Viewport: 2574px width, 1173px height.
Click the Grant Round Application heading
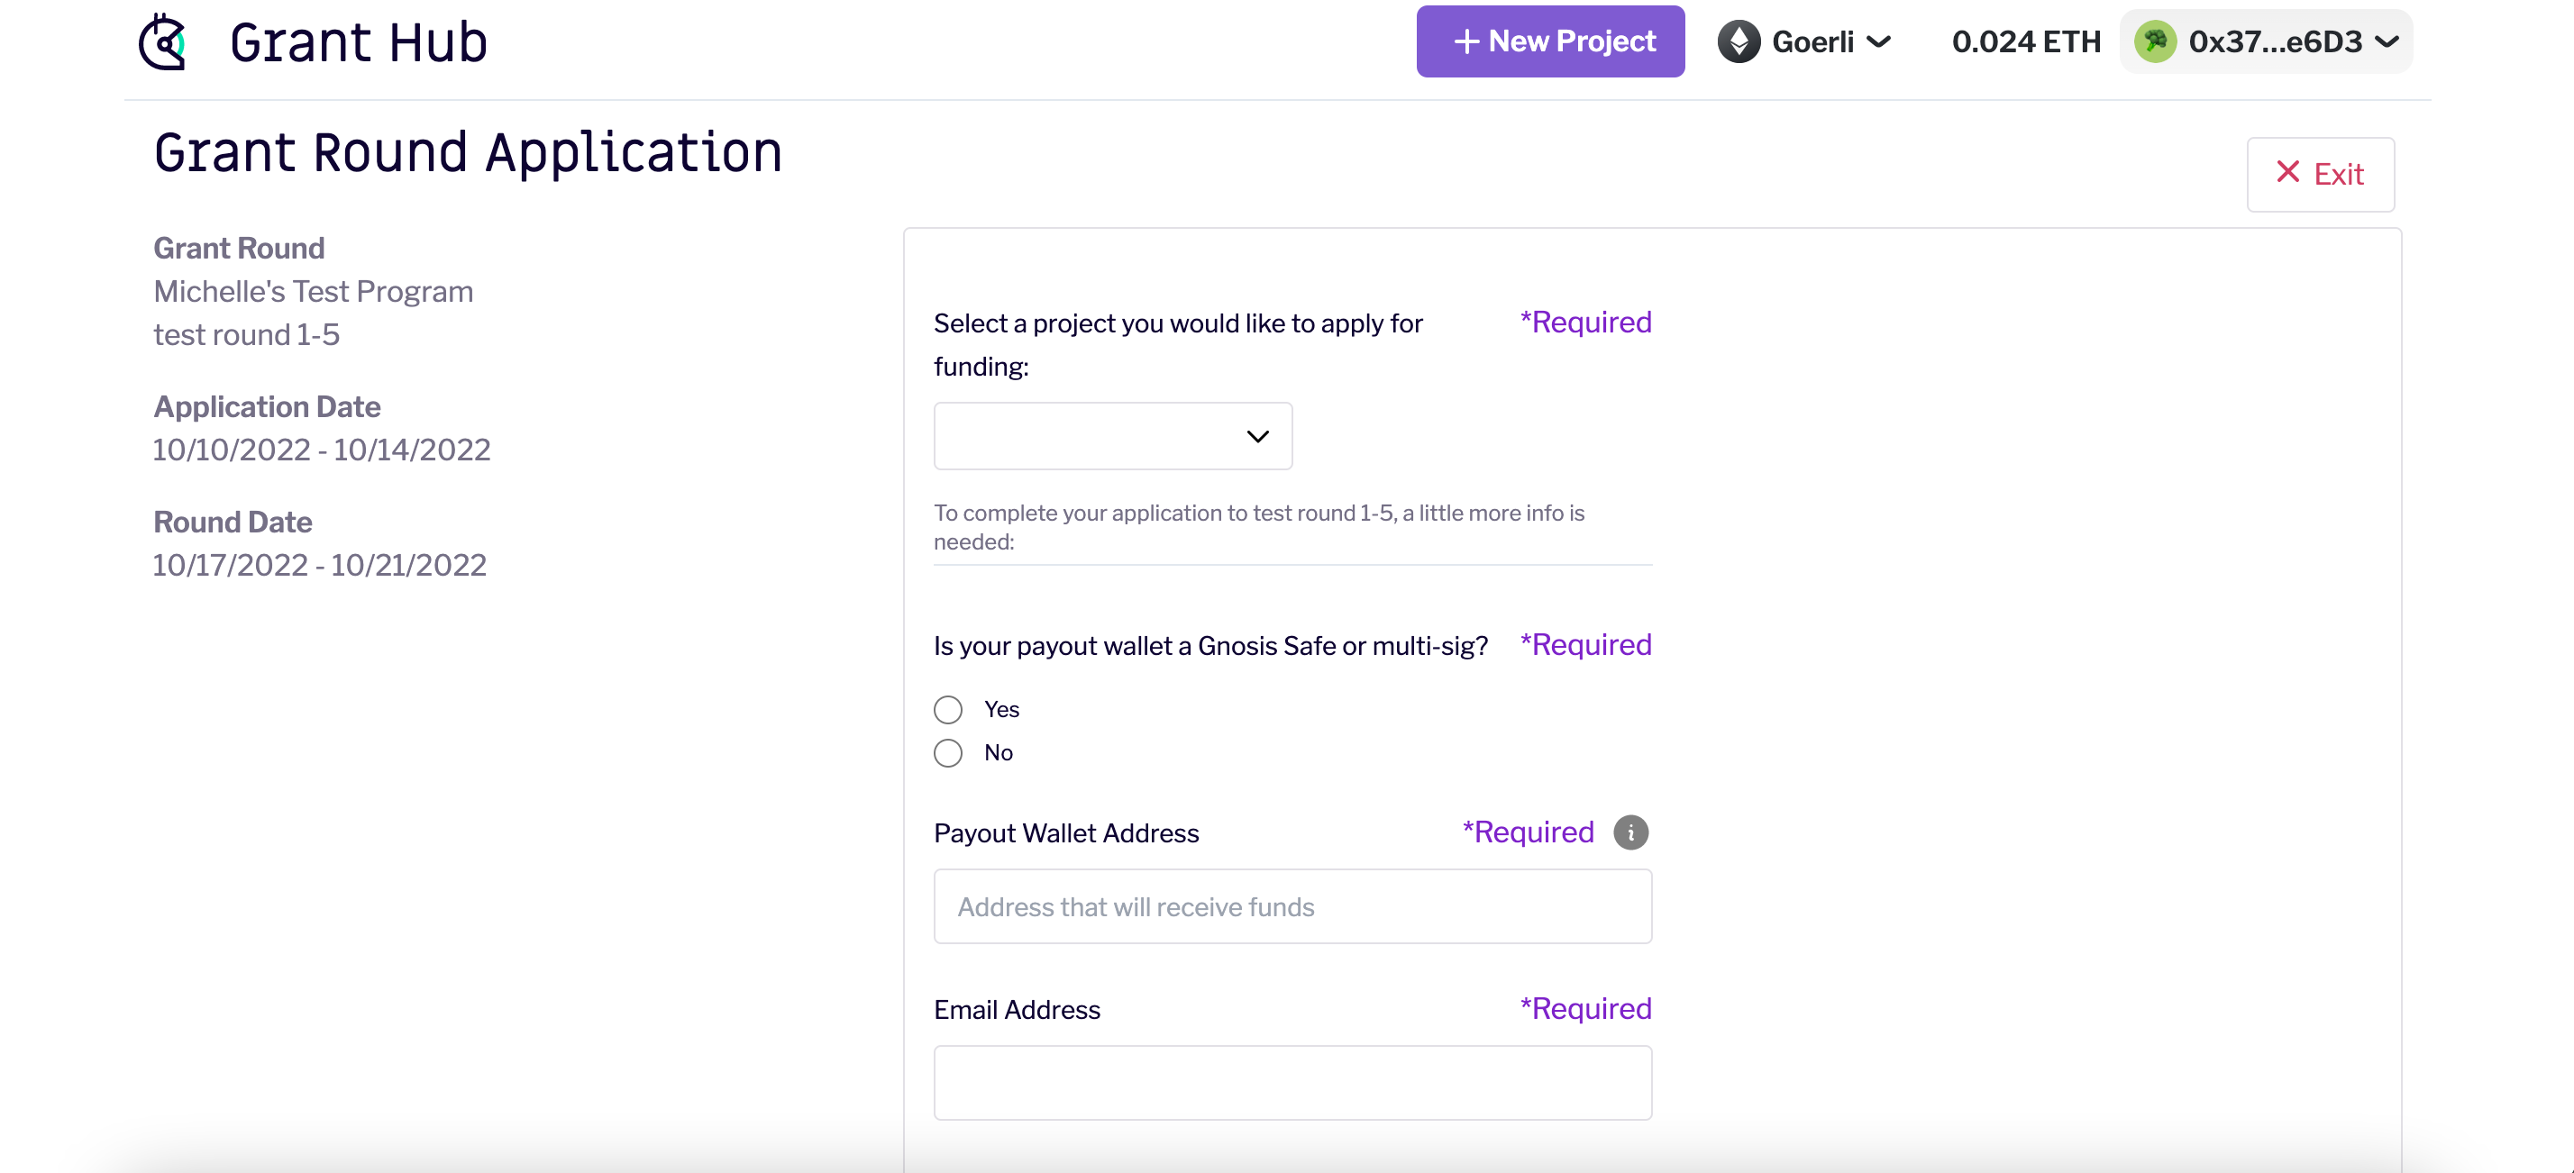click(x=468, y=152)
